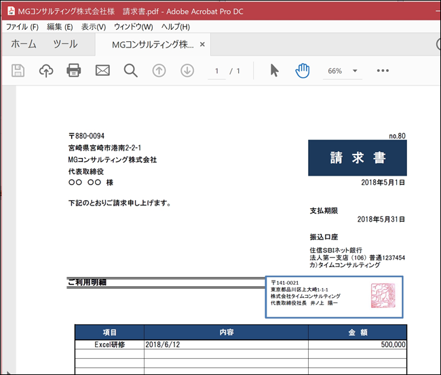Activate the Hand pan tool
This screenshot has width=441, height=375.
point(303,71)
